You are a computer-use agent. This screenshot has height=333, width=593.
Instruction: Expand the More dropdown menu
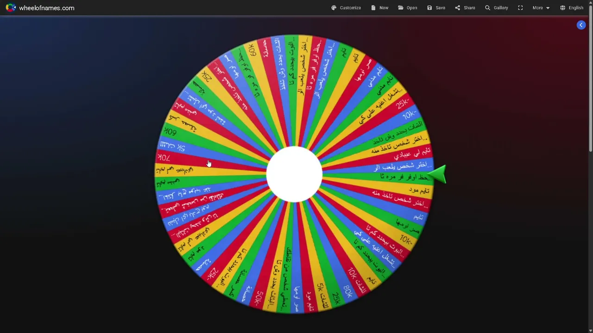[x=541, y=8]
